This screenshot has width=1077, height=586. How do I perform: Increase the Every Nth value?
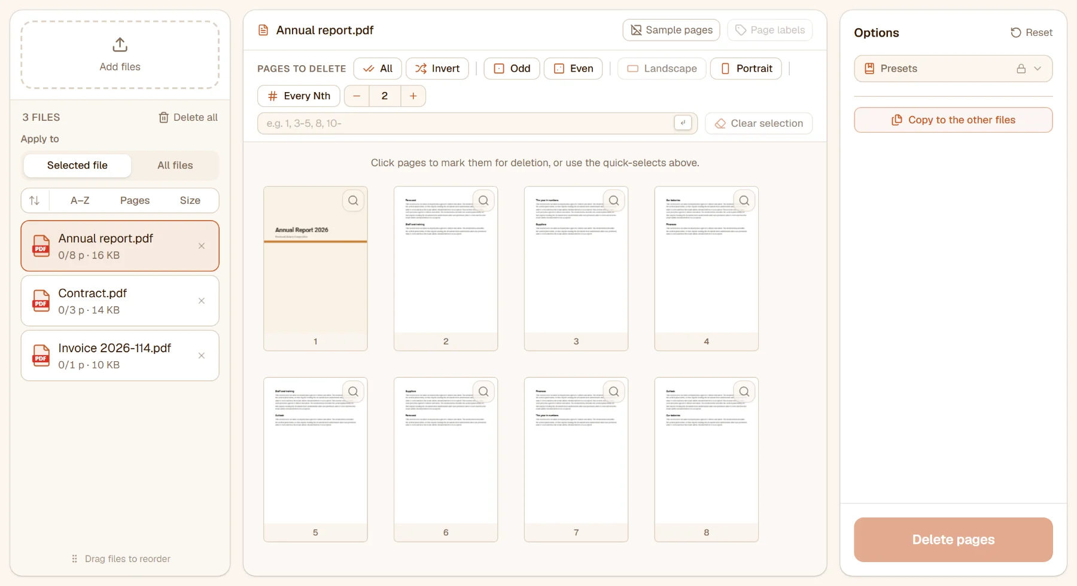click(x=413, y=96)
